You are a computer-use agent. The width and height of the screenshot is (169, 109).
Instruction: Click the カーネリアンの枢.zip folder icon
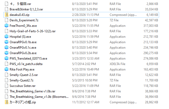(x=7, y=102)
